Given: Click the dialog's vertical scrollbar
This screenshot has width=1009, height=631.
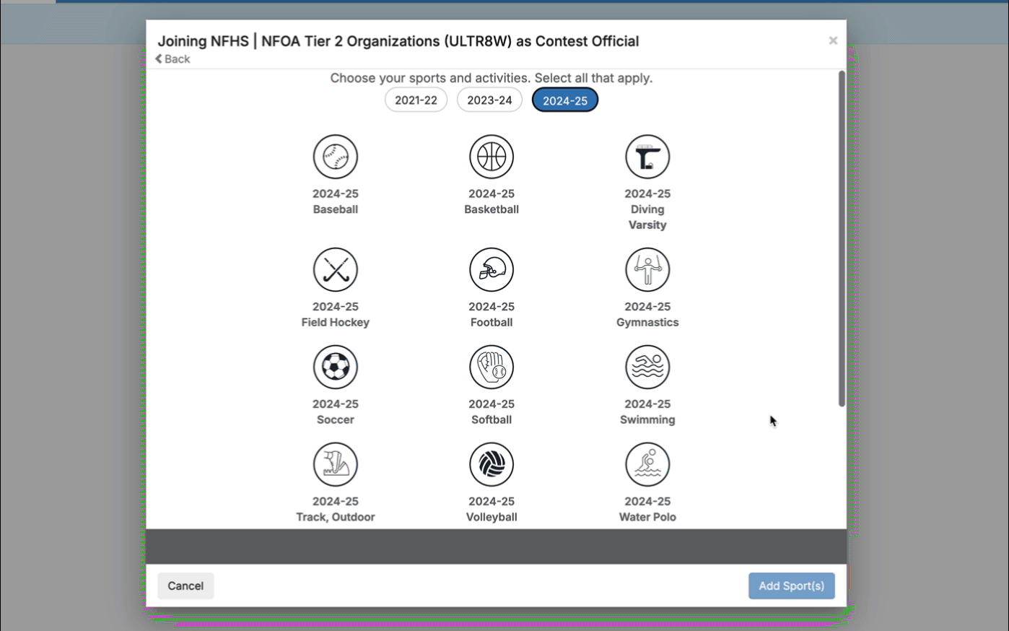Looking at the screenshot, I should 841,238.
